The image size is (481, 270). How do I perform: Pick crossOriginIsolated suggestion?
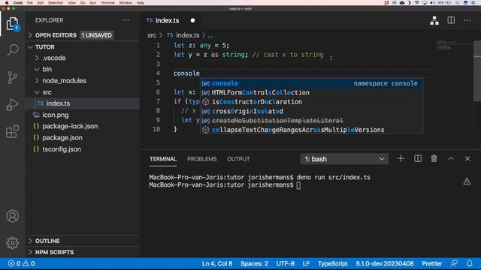pyautogui.click(x=312, y=111)
